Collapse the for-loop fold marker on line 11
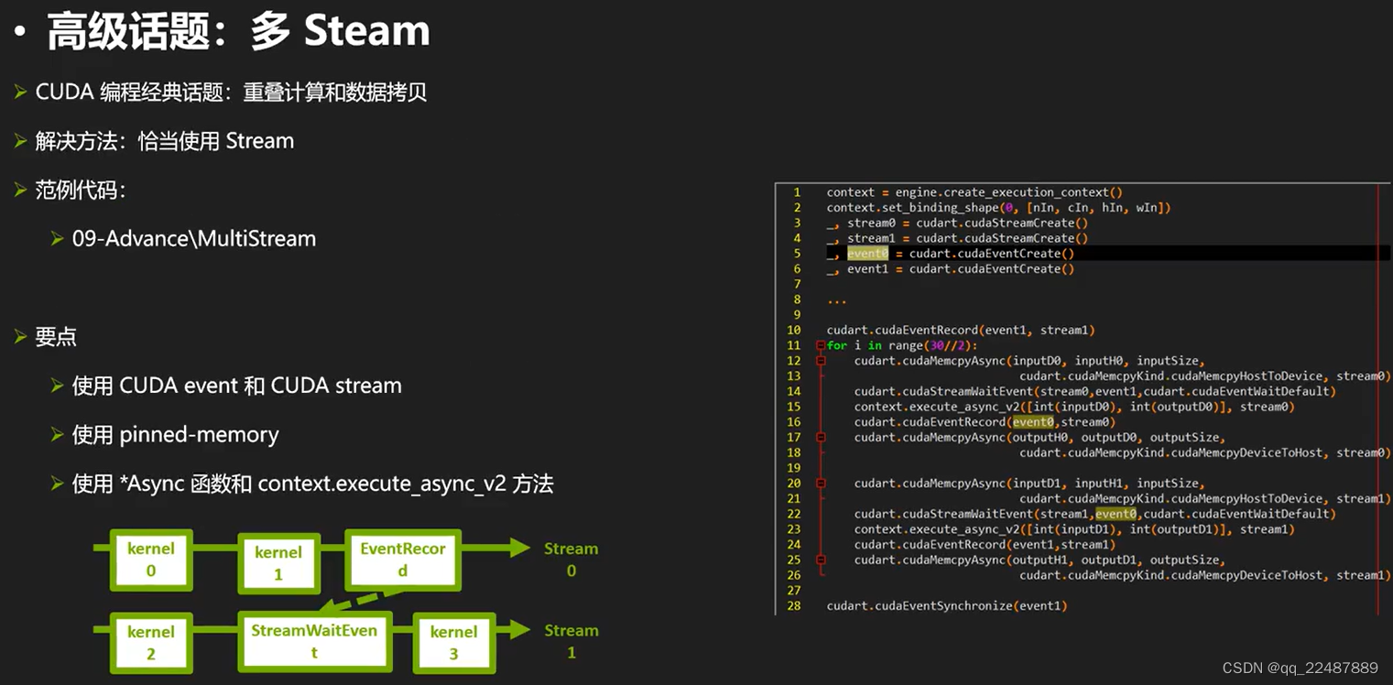 (820, 345)
